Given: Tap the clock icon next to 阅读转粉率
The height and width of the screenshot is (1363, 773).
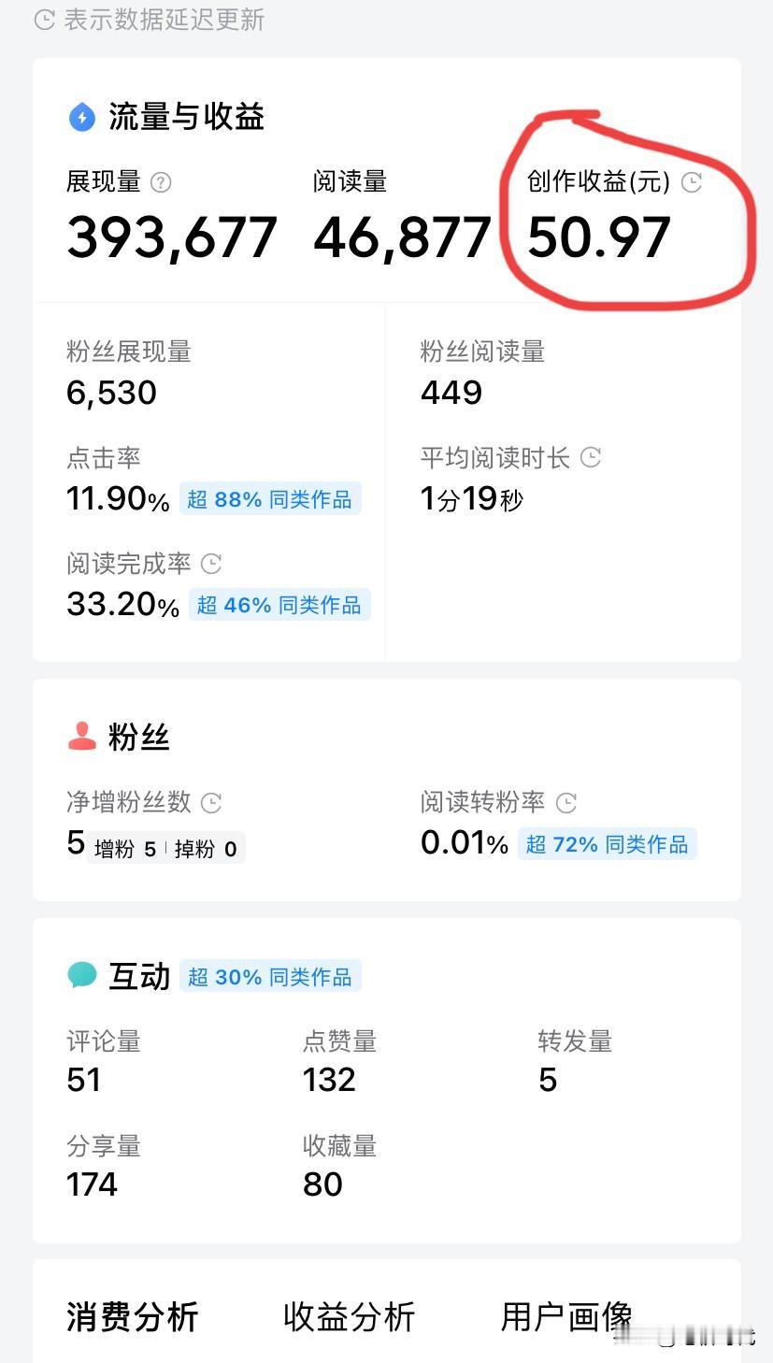Looking at the screenshot, I should click(x=566, y=802).
